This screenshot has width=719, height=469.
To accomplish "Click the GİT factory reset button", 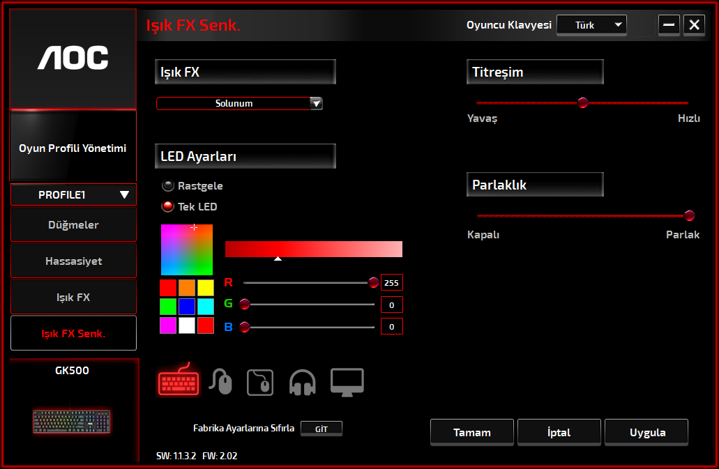I will click(321, 429).
